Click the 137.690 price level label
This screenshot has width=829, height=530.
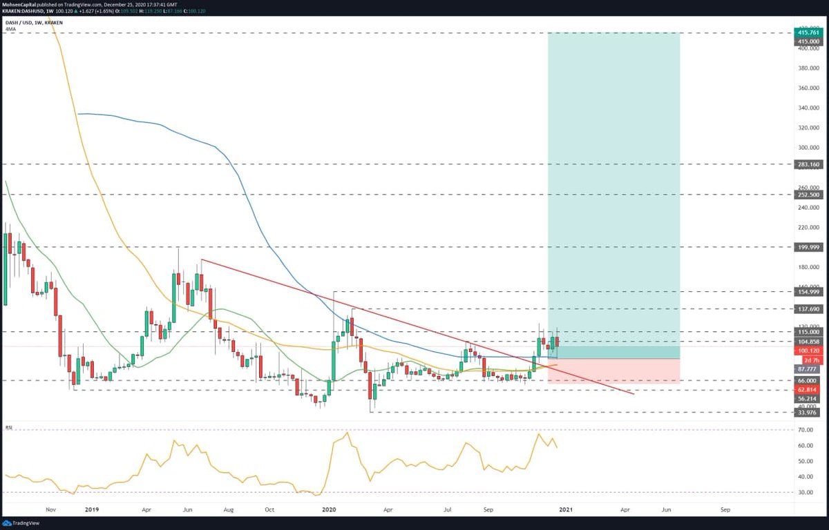coord(808,309)
